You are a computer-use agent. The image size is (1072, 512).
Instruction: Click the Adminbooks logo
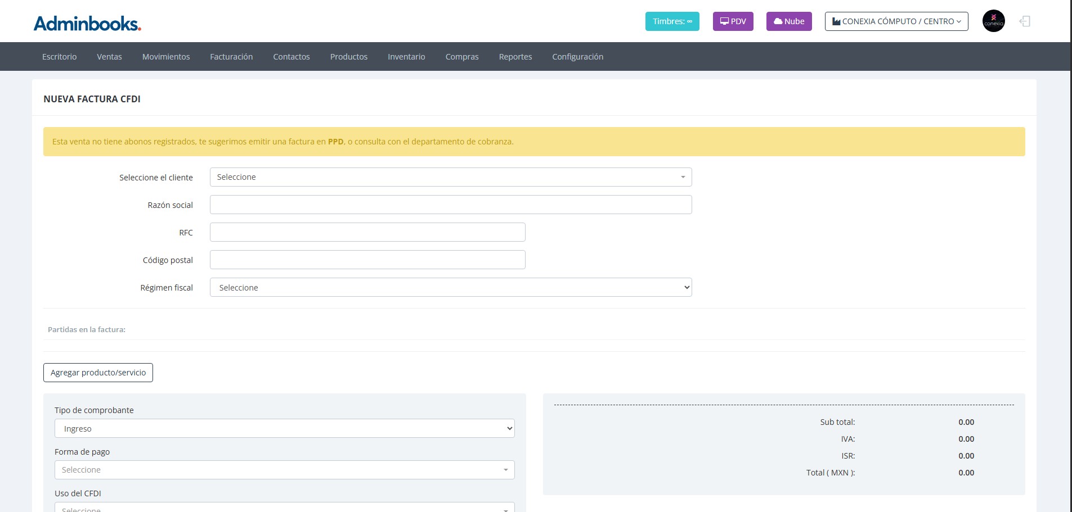(87, 23)
